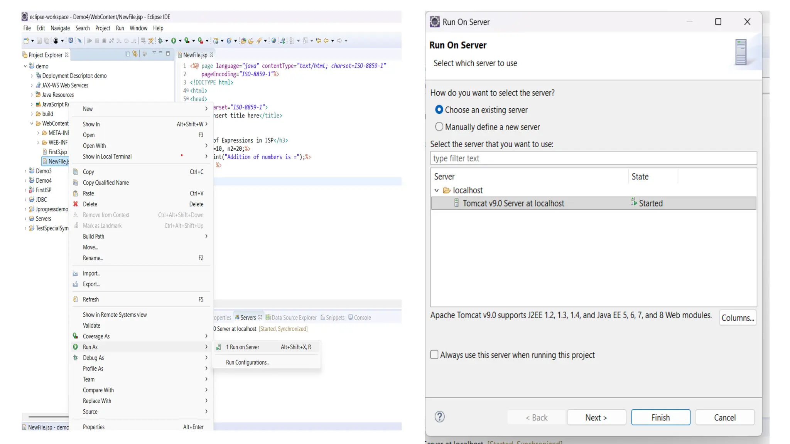
Task: Click Link with Editor arrows icon
Action: coord(135,54)
